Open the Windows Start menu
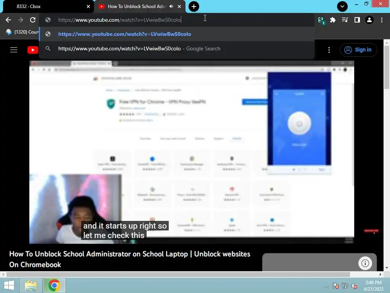390x293 pixels. (9, 285)
